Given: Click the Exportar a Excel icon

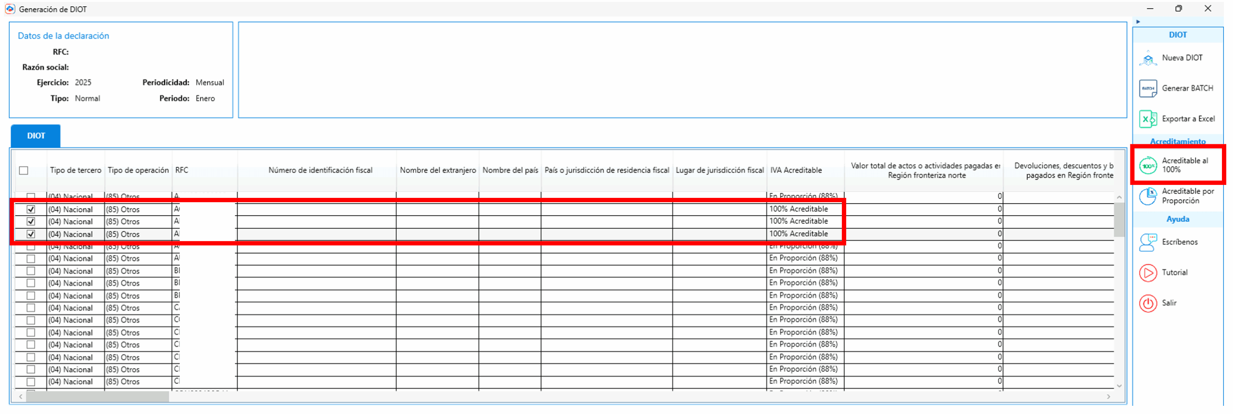Looking at the screenshot, I should click(1148, 119).
